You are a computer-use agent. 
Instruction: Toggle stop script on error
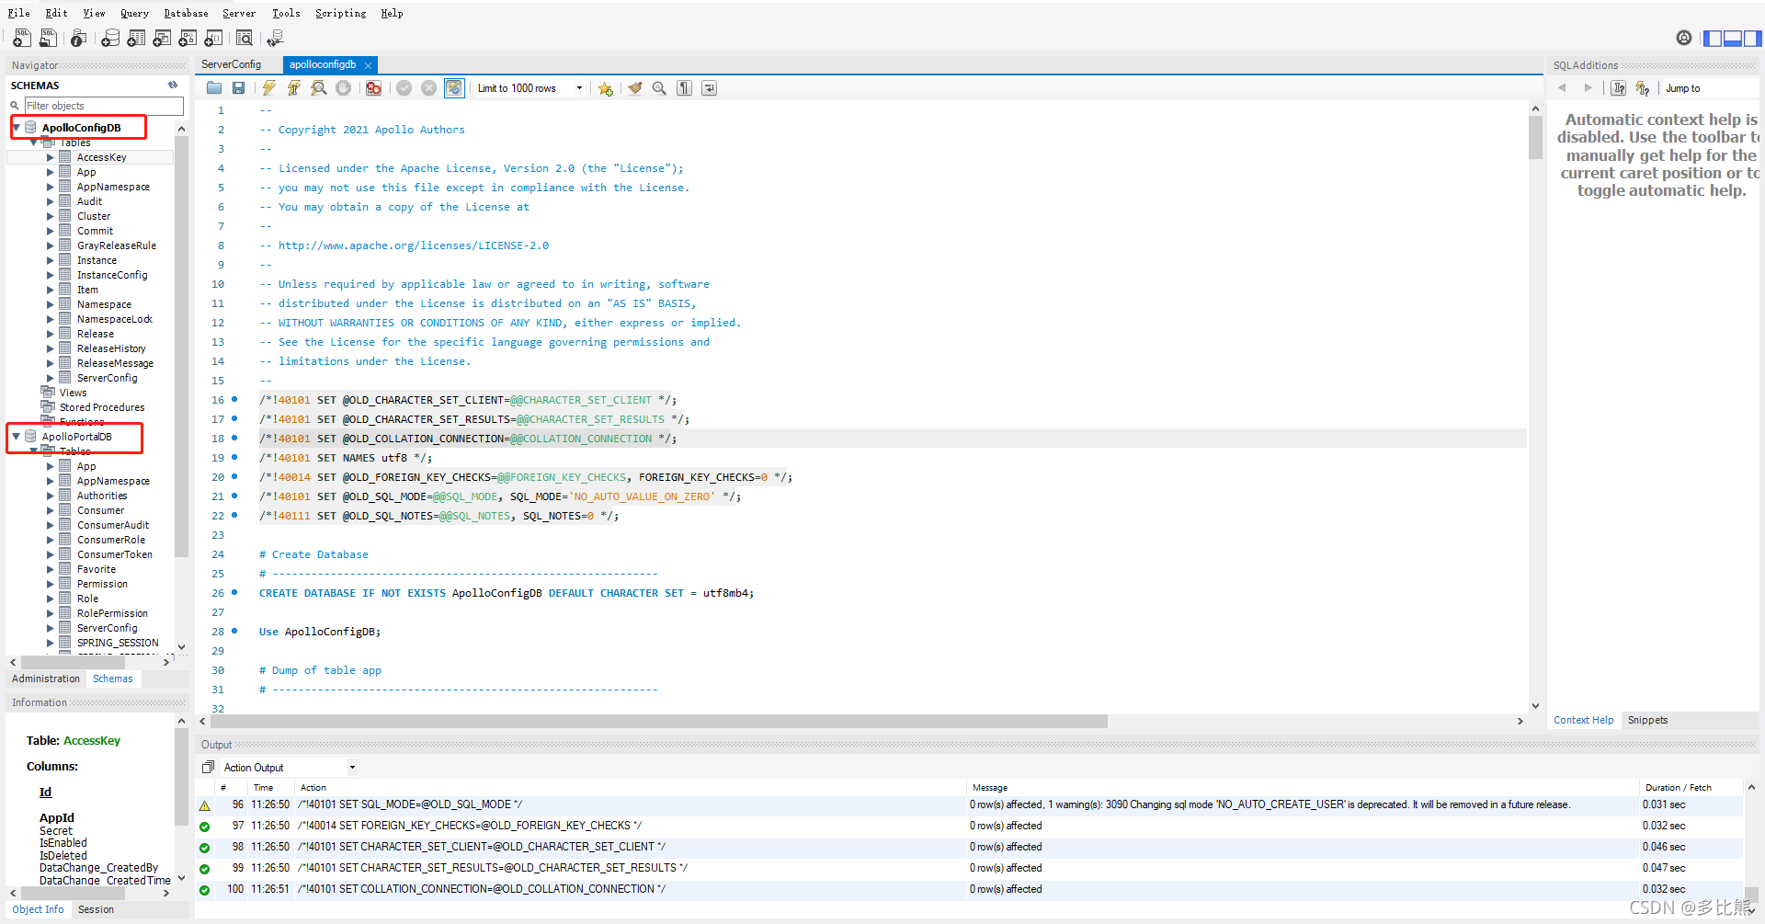click(373, 88)
